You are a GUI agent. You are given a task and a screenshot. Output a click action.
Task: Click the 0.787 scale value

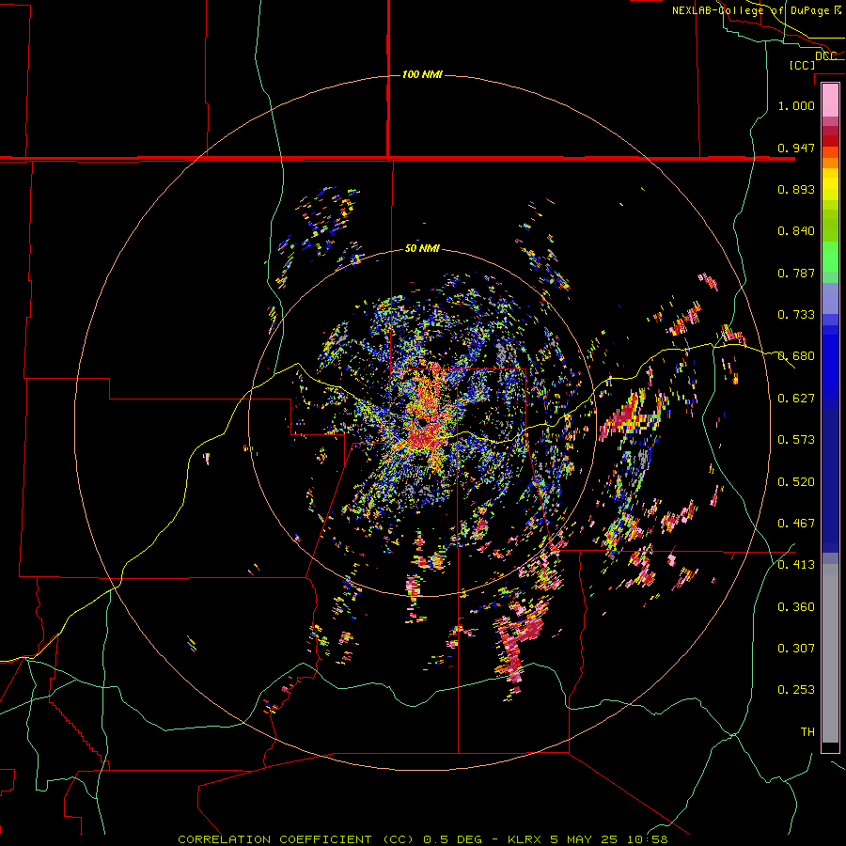tap(796, 273)
